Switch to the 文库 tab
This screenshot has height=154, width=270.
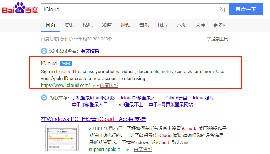point(201,25)
